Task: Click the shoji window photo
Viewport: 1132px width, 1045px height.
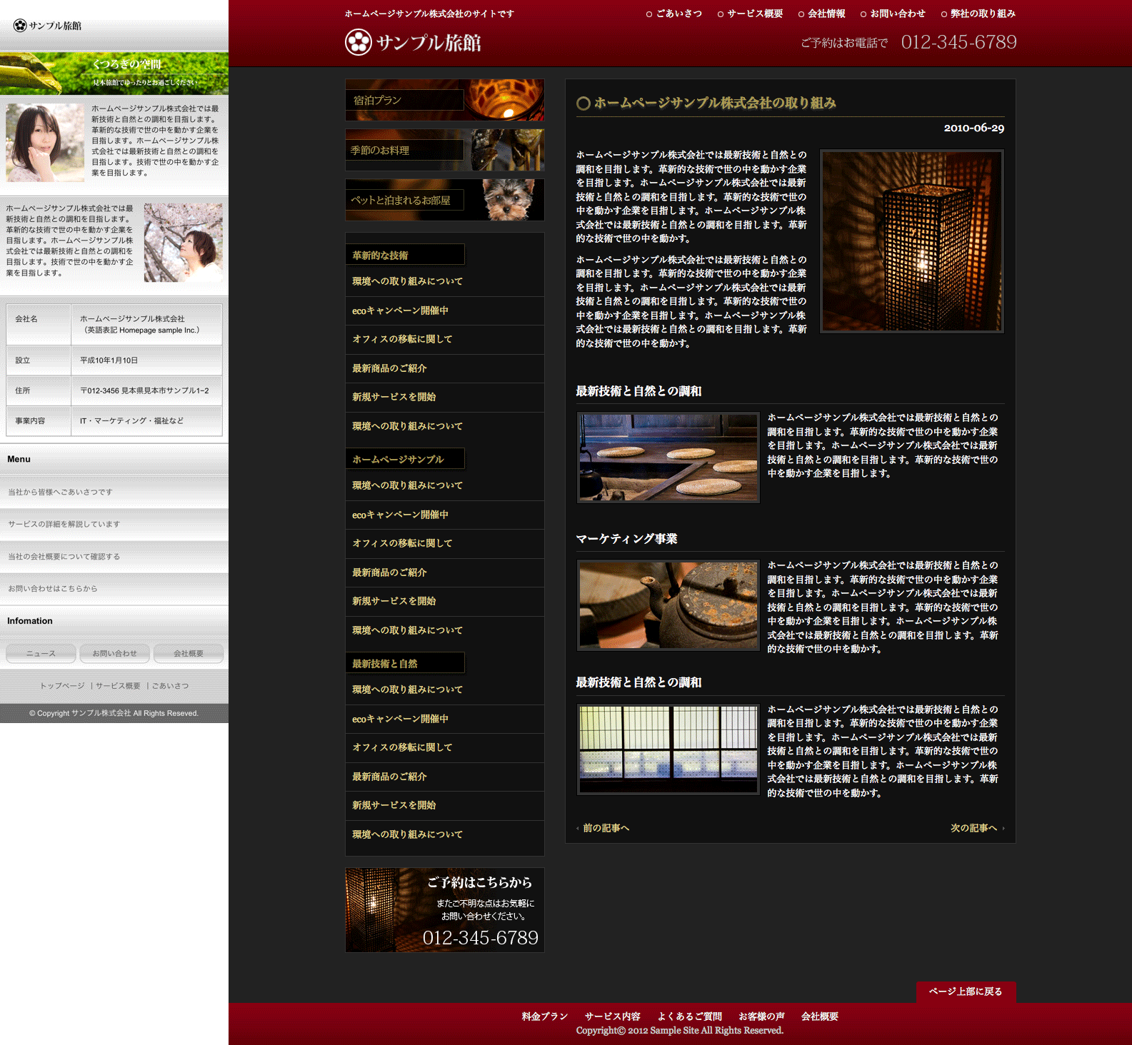Action: pos(668,749)
